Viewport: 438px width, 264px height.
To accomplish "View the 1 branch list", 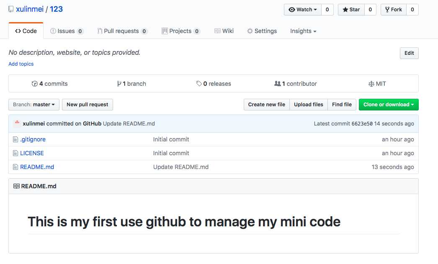I will tap(131, 84).
